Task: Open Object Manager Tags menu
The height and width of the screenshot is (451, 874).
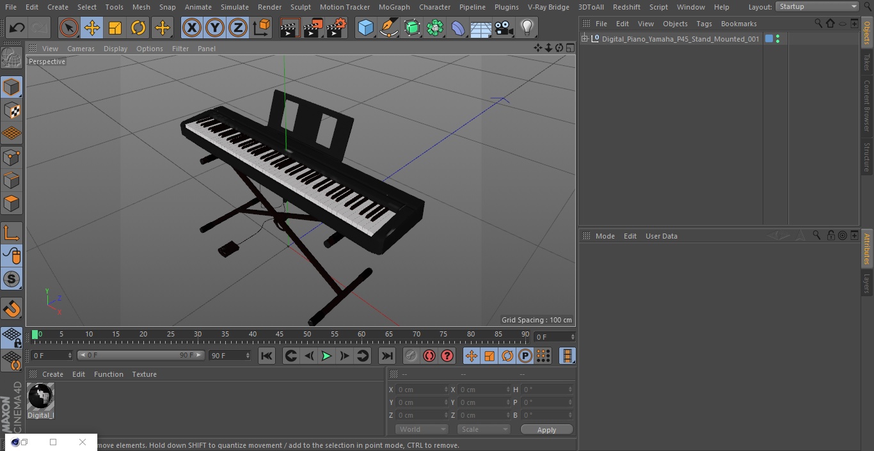Action: click(x=704, y=24)
